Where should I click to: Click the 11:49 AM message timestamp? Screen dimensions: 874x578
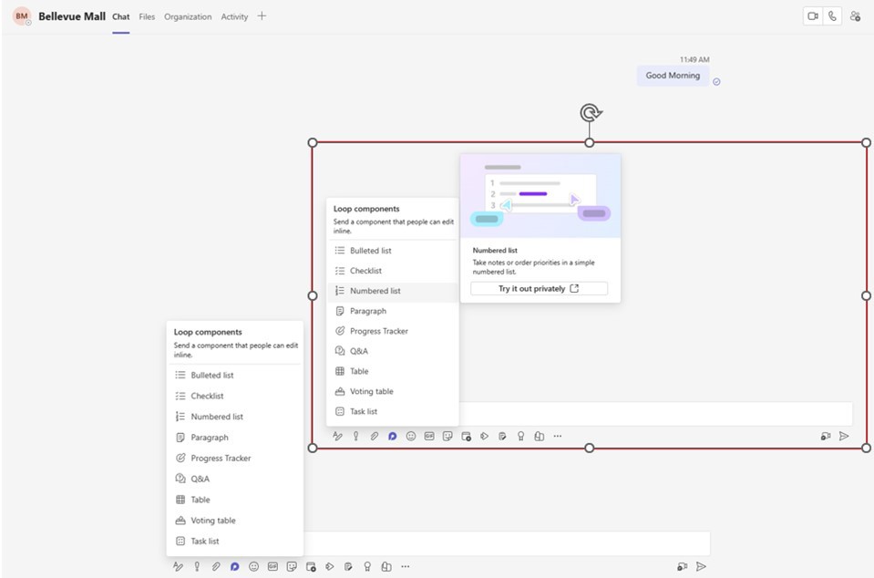(x=694, y=59)
